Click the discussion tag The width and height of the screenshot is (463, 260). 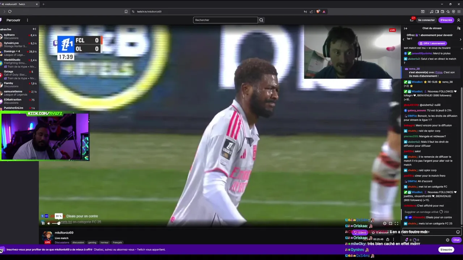click(x=78, y=243)
